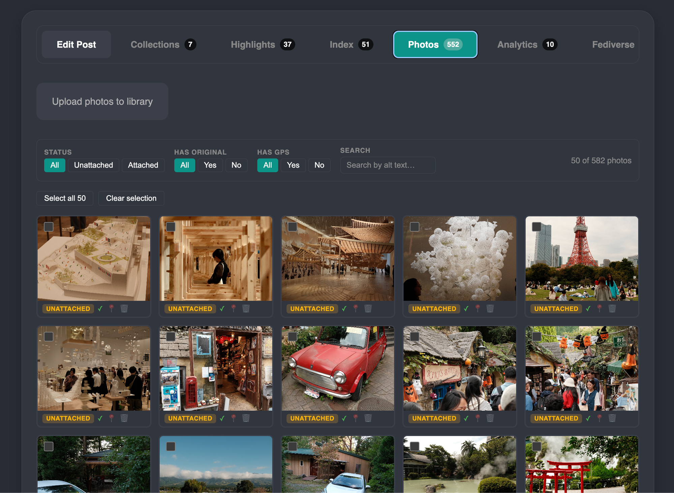Image resolution: width=674 pixels, height=493 pixels.
Task: Click trash icon under Tokyo Tower photo
Action: 612,308
